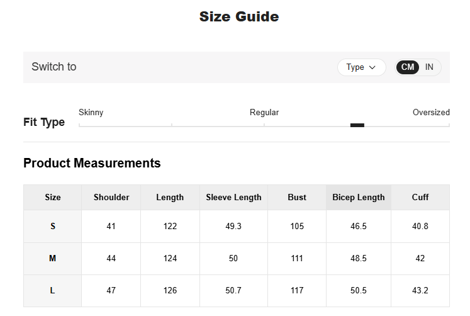This screenshot has height=316, width=470.
Task: Select the size L row label
Action: click(53, 290)
